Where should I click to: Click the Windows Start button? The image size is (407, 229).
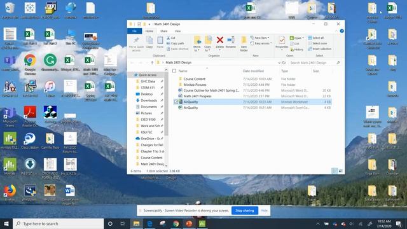tap(6, 223)
